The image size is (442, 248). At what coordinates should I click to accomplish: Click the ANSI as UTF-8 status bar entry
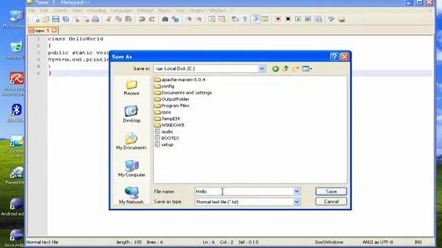point(378,242)
